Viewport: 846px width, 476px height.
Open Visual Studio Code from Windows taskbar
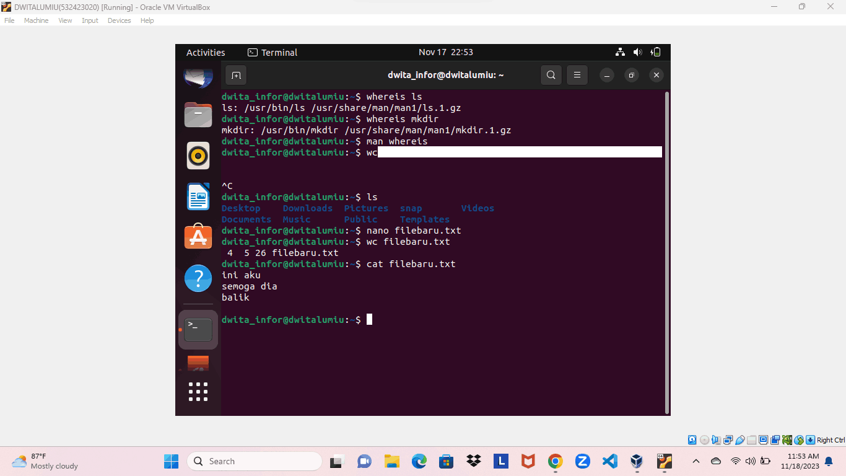pyautogui.click(x=610, y=461)
